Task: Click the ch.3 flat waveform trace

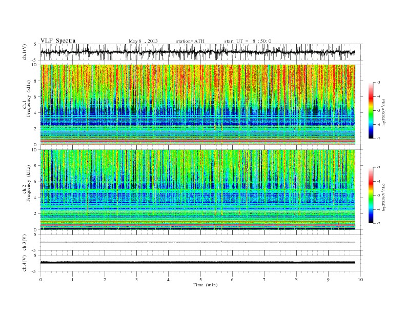Action: click(x=197, y=242)
